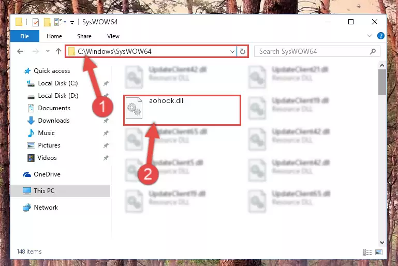The image size is (398, 266).
Task: Open the Home ribbon tab
Action: click(54, 36)
